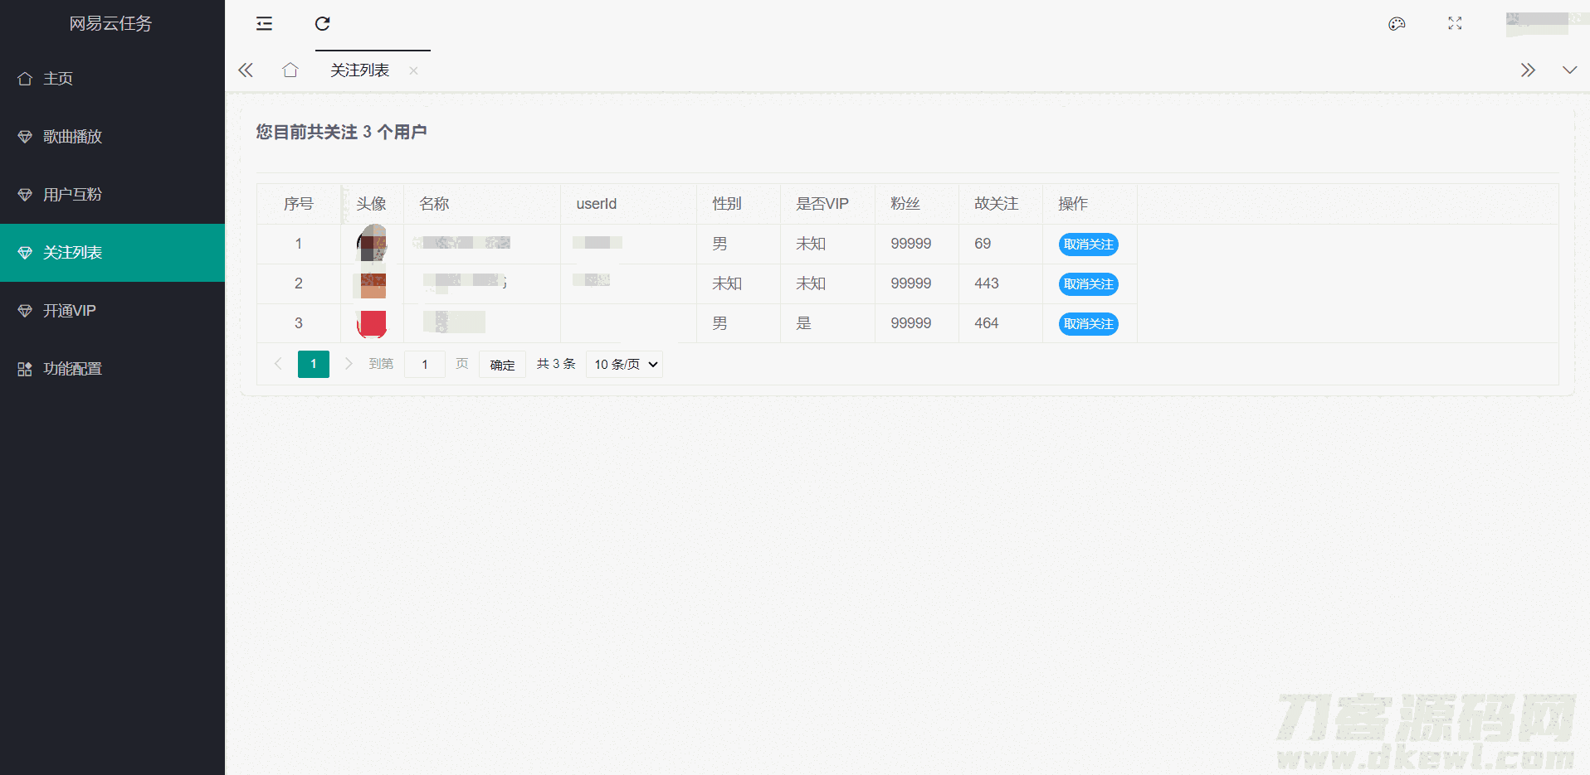Open the theme palette icon
The height and width of the screenshot is (775, 1590).
click(1397, 23)
